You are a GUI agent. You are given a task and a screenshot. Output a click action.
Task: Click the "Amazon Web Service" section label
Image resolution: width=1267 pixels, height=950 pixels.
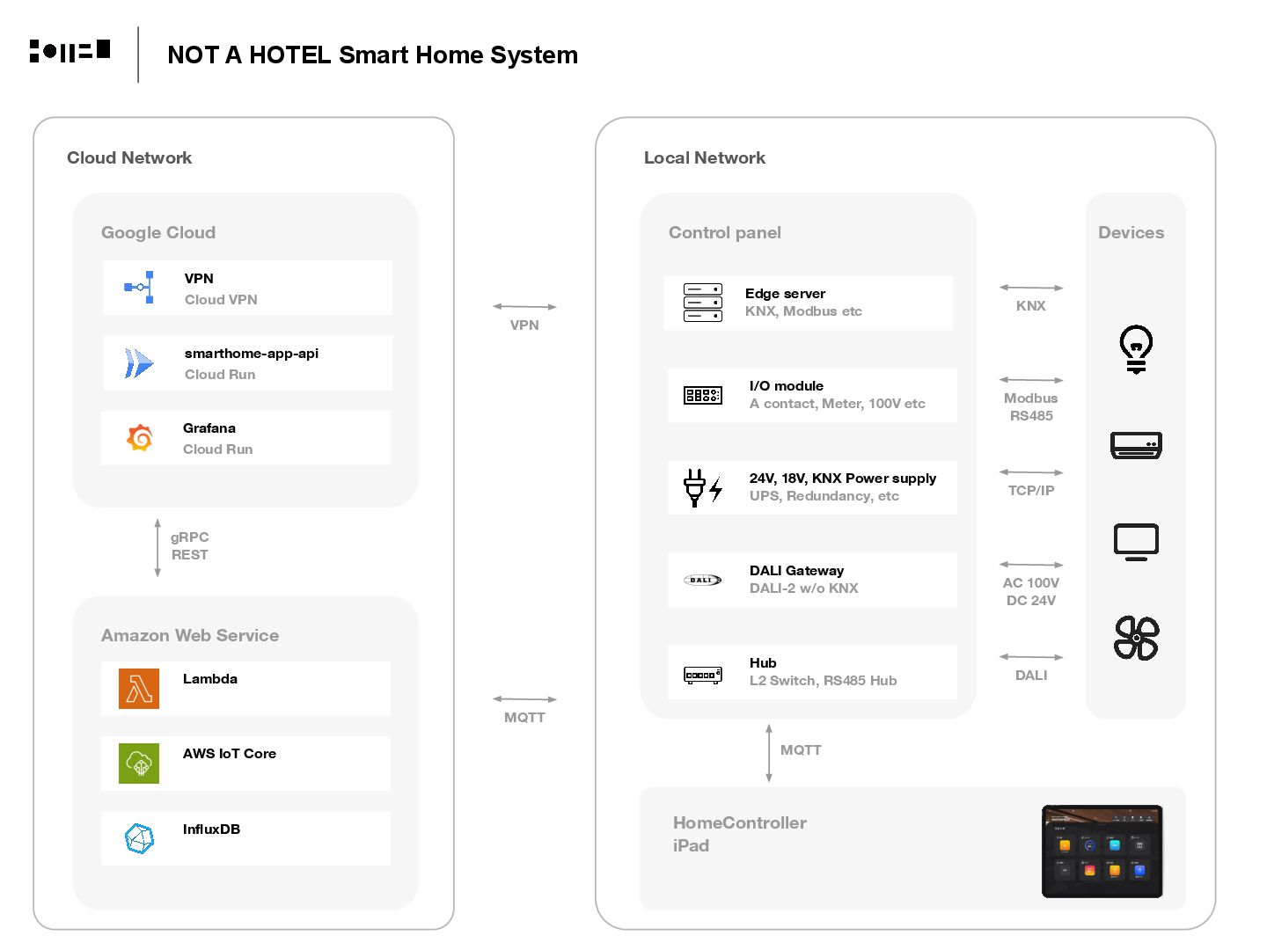[x=190, y=635]
